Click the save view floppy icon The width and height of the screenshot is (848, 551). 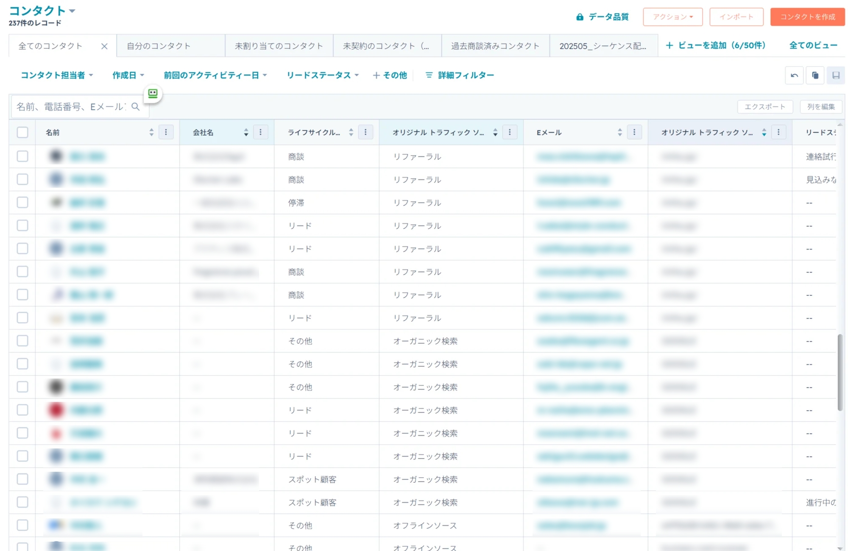click(x=836, y=75)
